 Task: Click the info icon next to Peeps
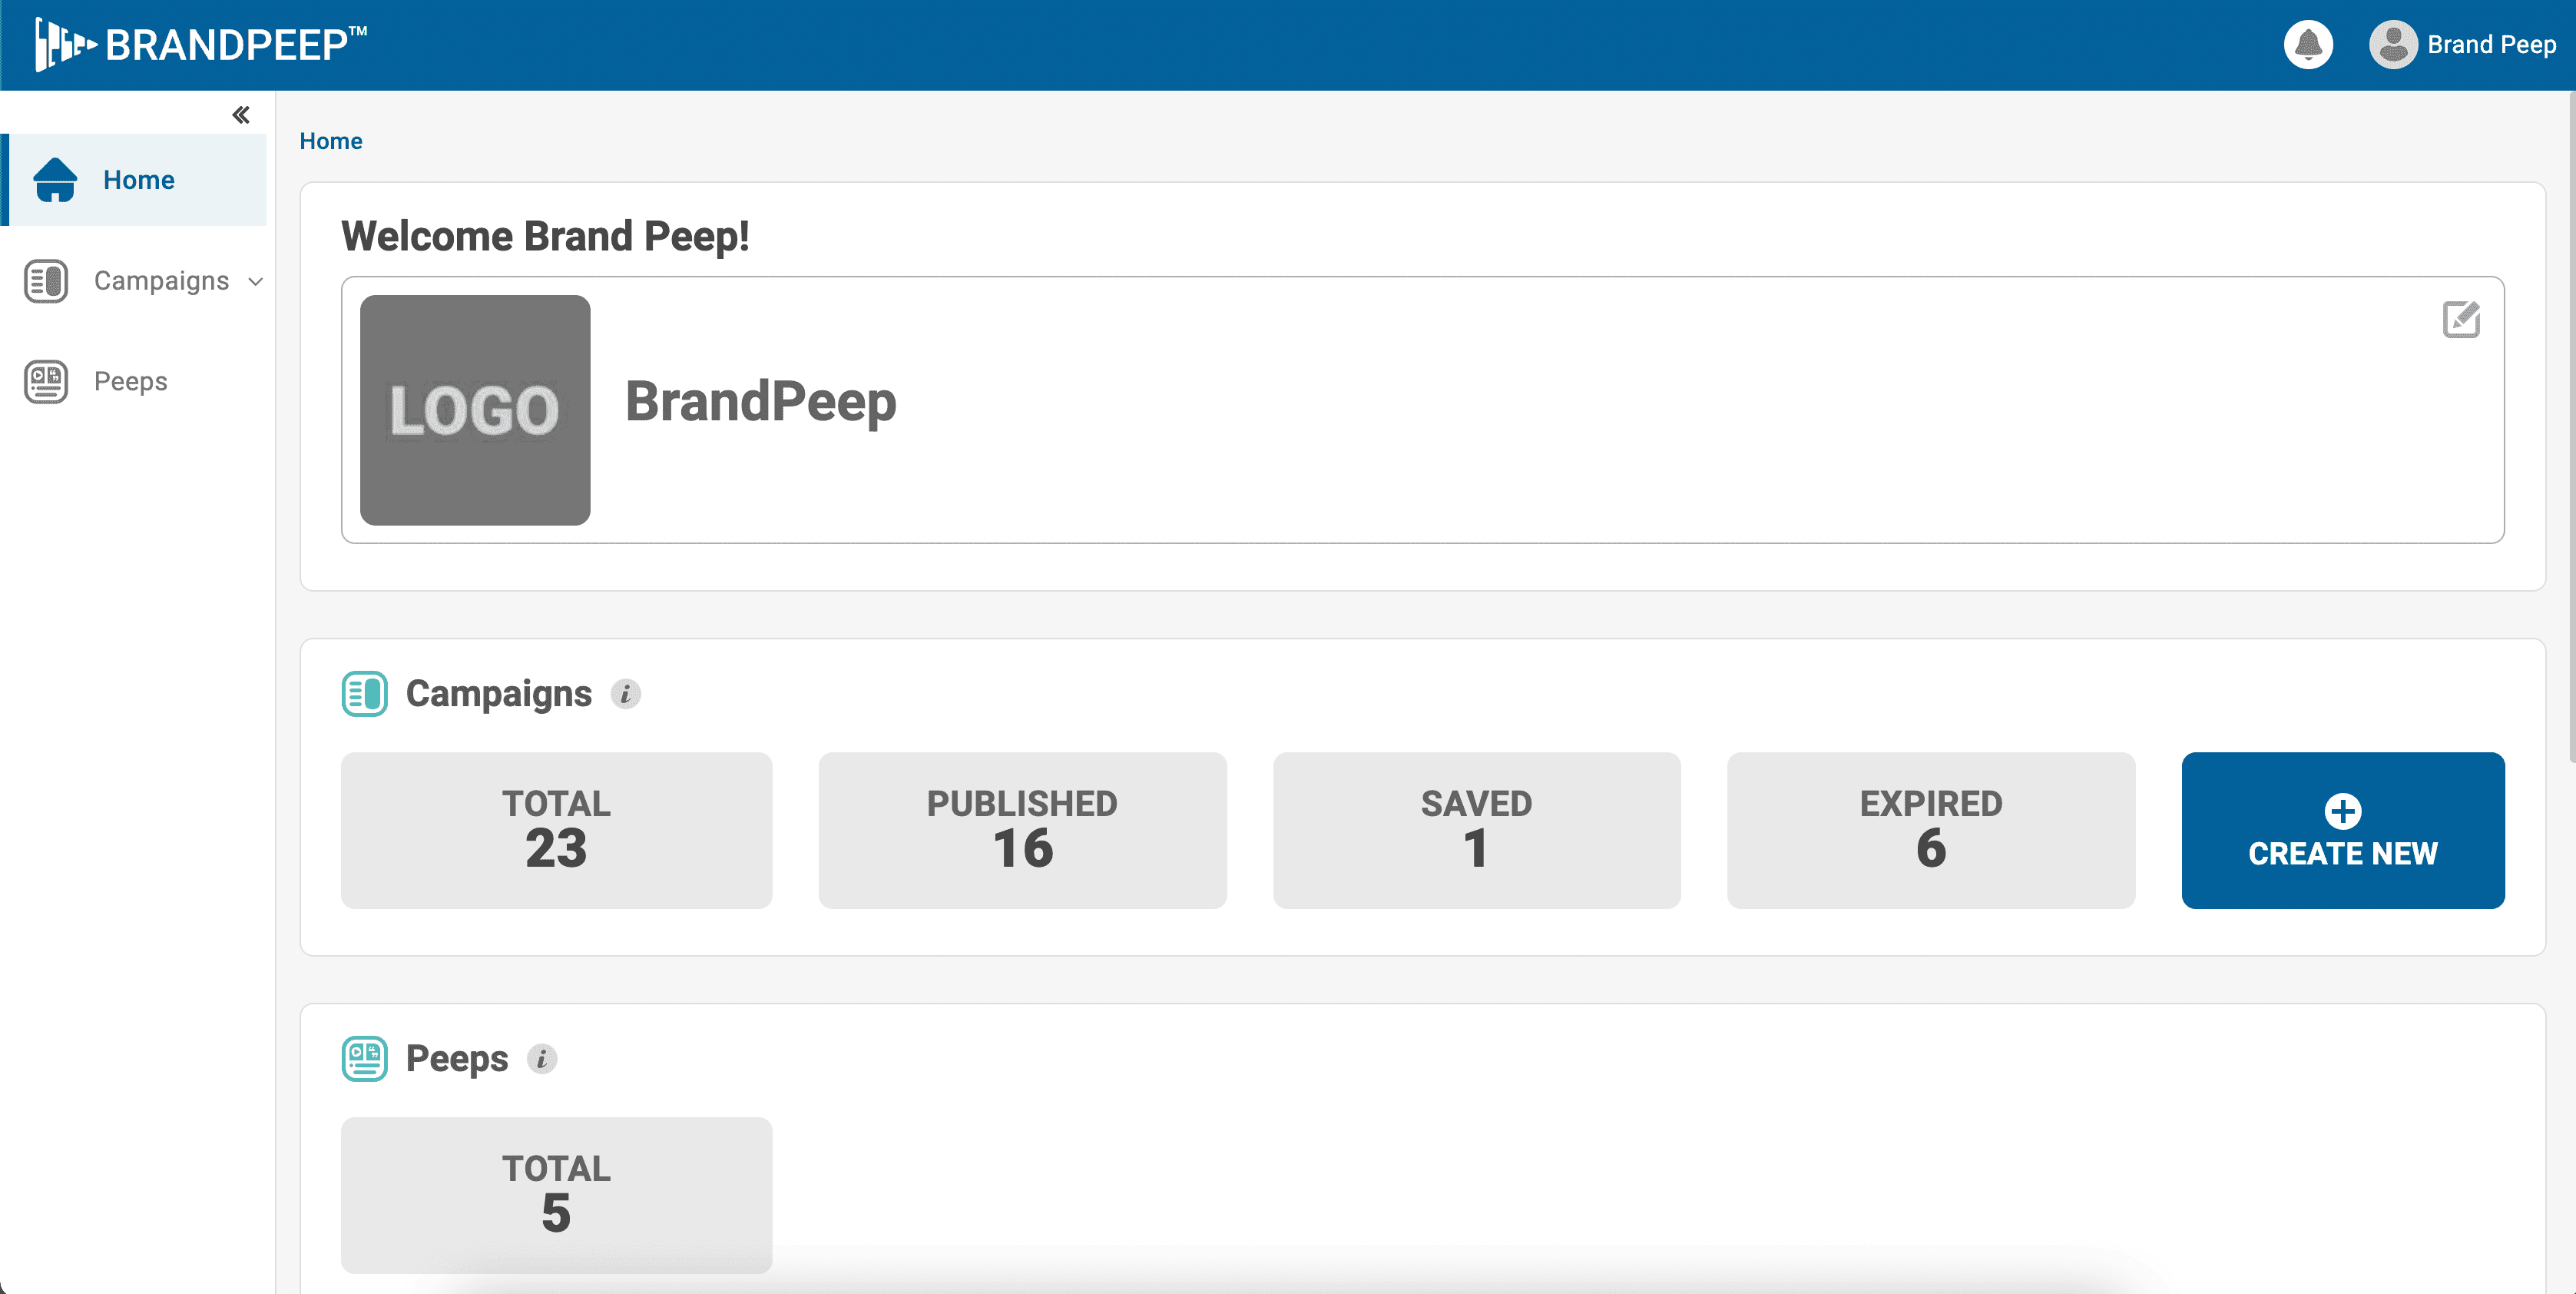(543, 1060)
